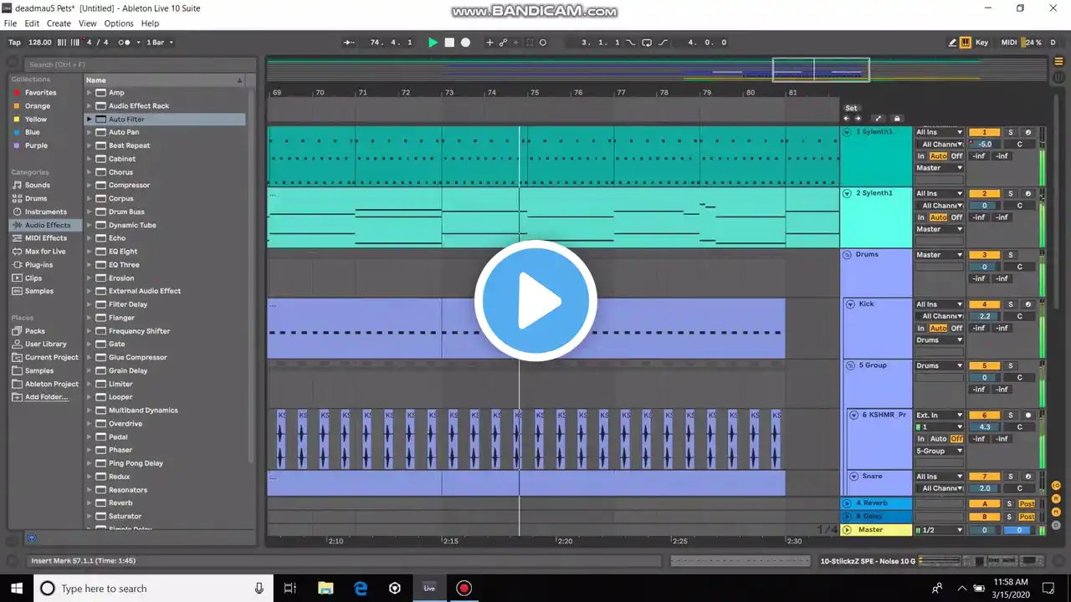1071x602 pixels.
Task: Open the View menu
Action: pyautogui.click(x=87, y=23)
